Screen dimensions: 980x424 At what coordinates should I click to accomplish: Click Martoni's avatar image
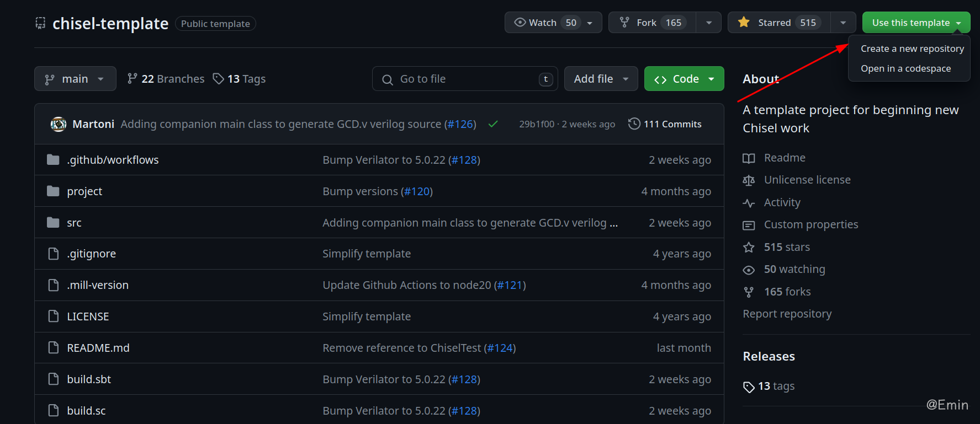59,124
